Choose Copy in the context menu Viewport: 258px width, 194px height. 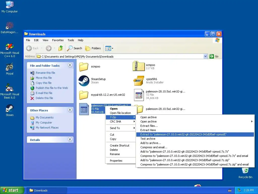[121, 139]
